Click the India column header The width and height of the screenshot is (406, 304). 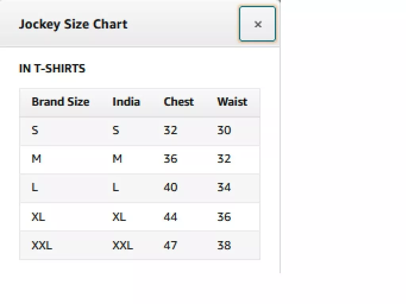click(126, 102)
